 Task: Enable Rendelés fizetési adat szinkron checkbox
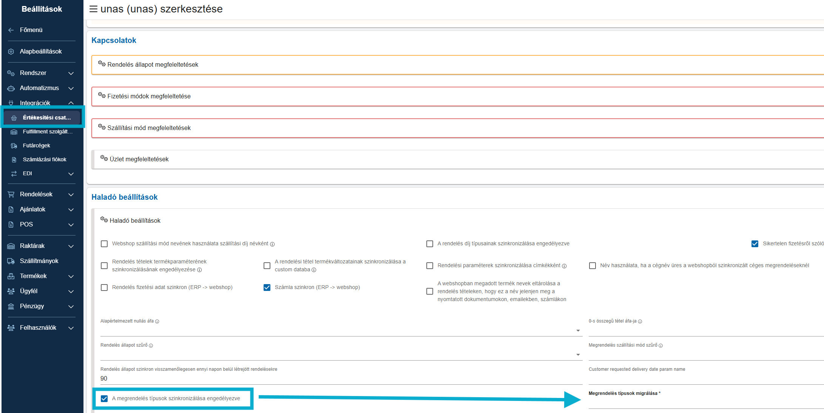pyautogui.click(x=104, y=288)
